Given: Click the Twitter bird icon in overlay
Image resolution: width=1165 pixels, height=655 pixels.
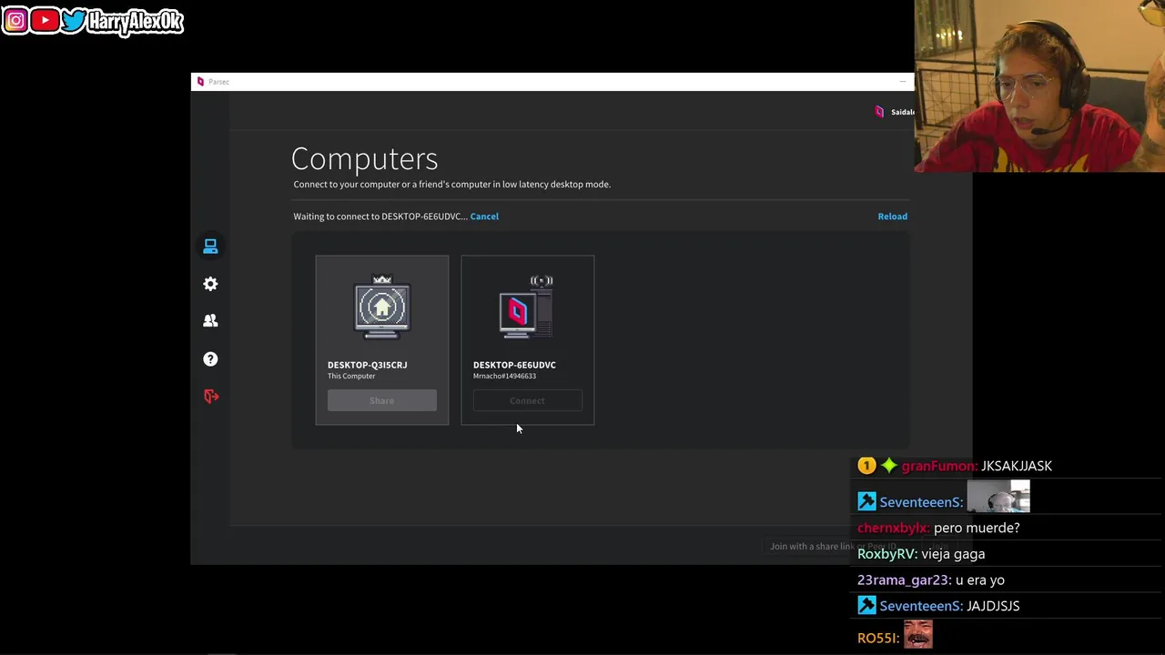Looking at the screenshot, I should 74,20.
